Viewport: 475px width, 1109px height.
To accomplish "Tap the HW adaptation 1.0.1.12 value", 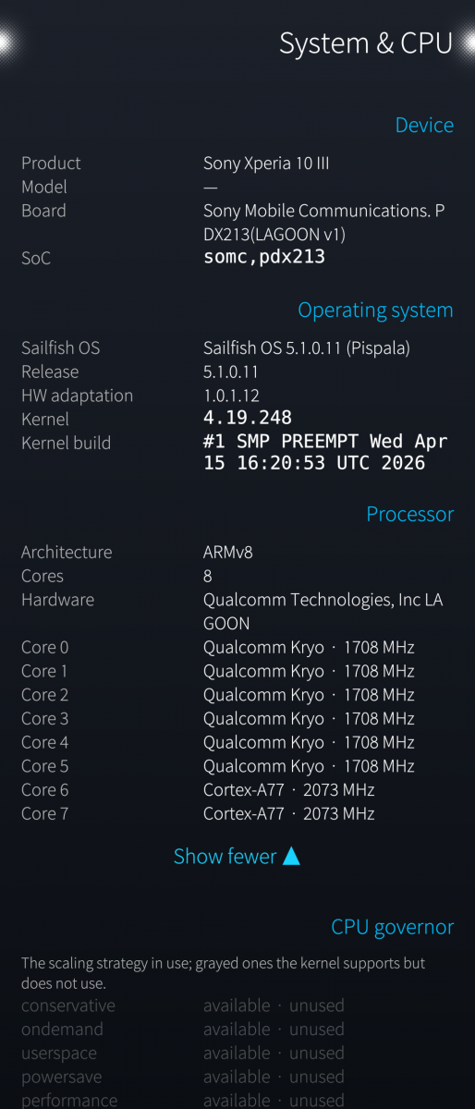I will (230, 396).
